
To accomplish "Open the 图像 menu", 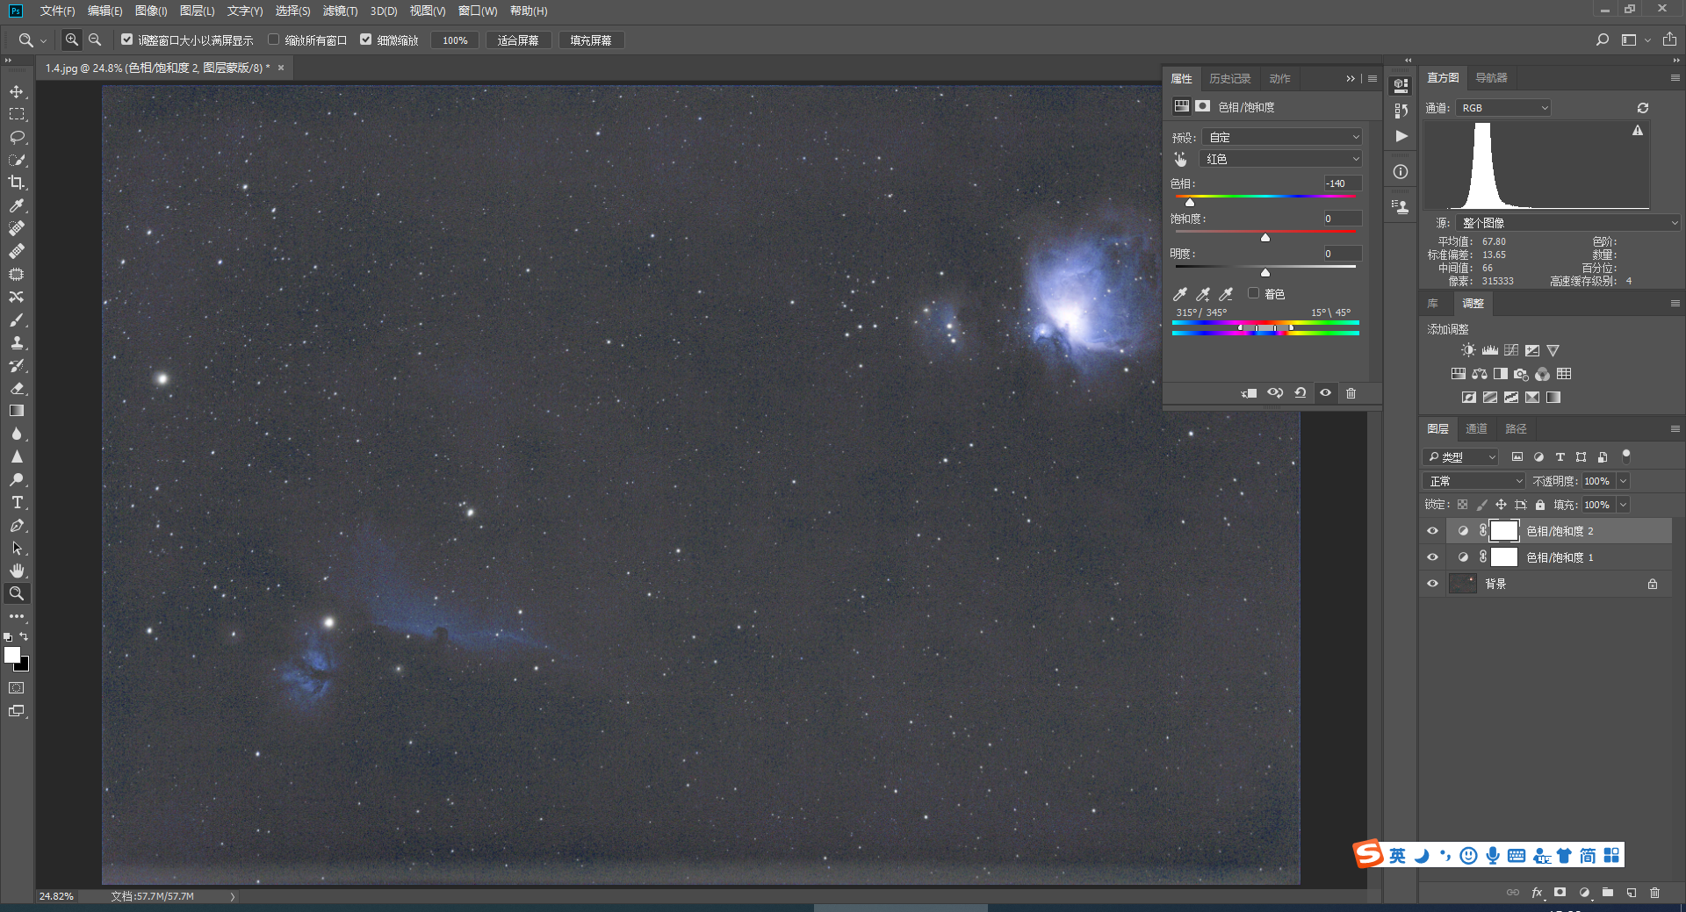I will coord(151,11).
